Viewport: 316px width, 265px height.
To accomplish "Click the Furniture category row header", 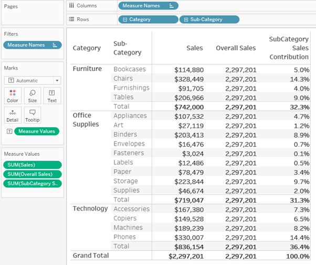I will [x=87, y=69].
